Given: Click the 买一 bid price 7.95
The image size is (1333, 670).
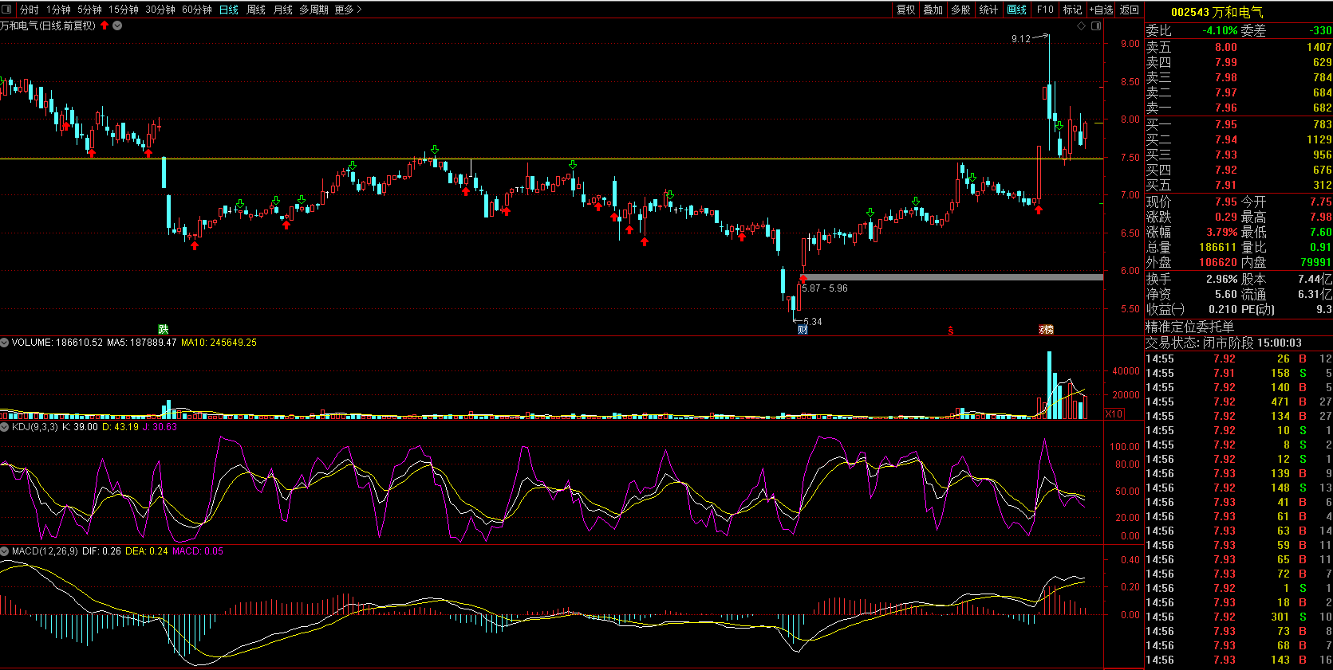Looking at the screenshot, I should 1225,124.
